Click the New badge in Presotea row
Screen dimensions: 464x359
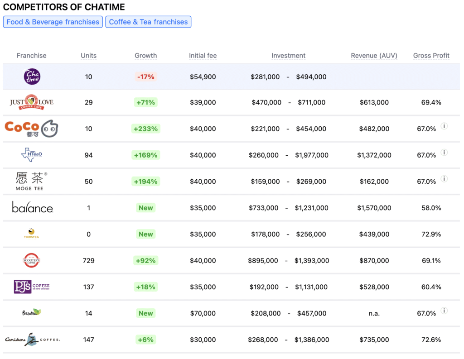coord(145,313)
